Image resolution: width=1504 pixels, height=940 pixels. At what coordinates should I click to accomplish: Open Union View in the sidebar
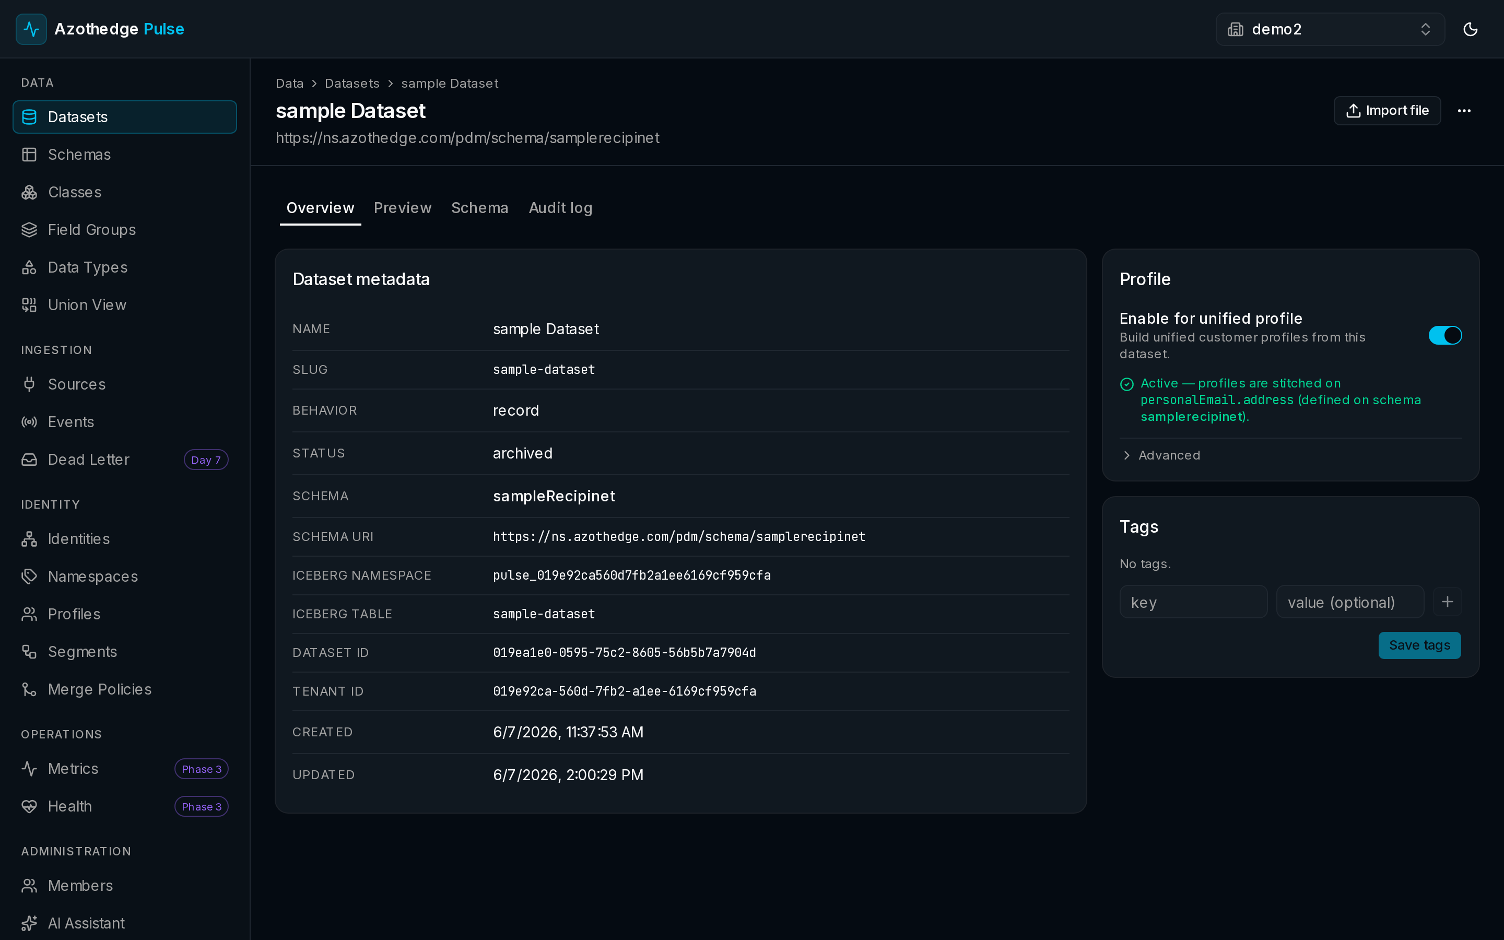[x=124, y=305]
